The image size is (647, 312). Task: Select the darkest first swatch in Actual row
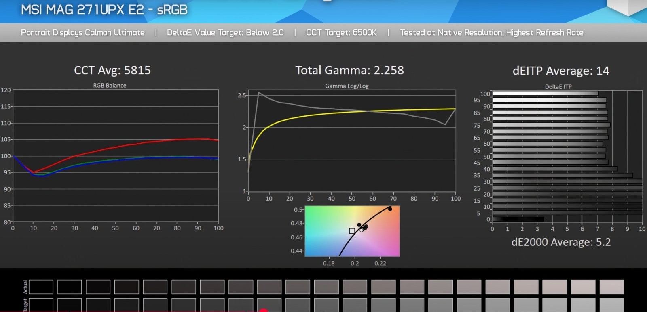41,287
